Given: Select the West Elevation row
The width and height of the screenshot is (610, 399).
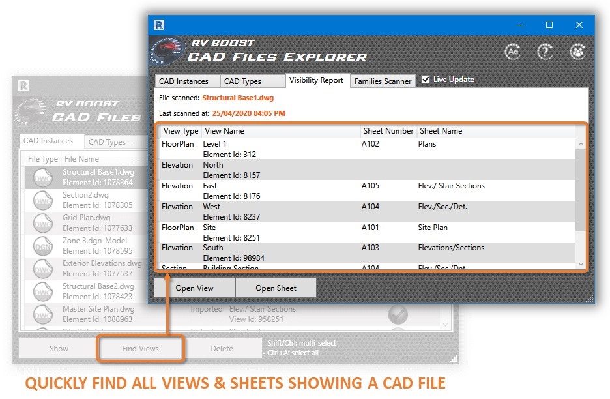Looking at the screenshot, I should tap(368, 211).
